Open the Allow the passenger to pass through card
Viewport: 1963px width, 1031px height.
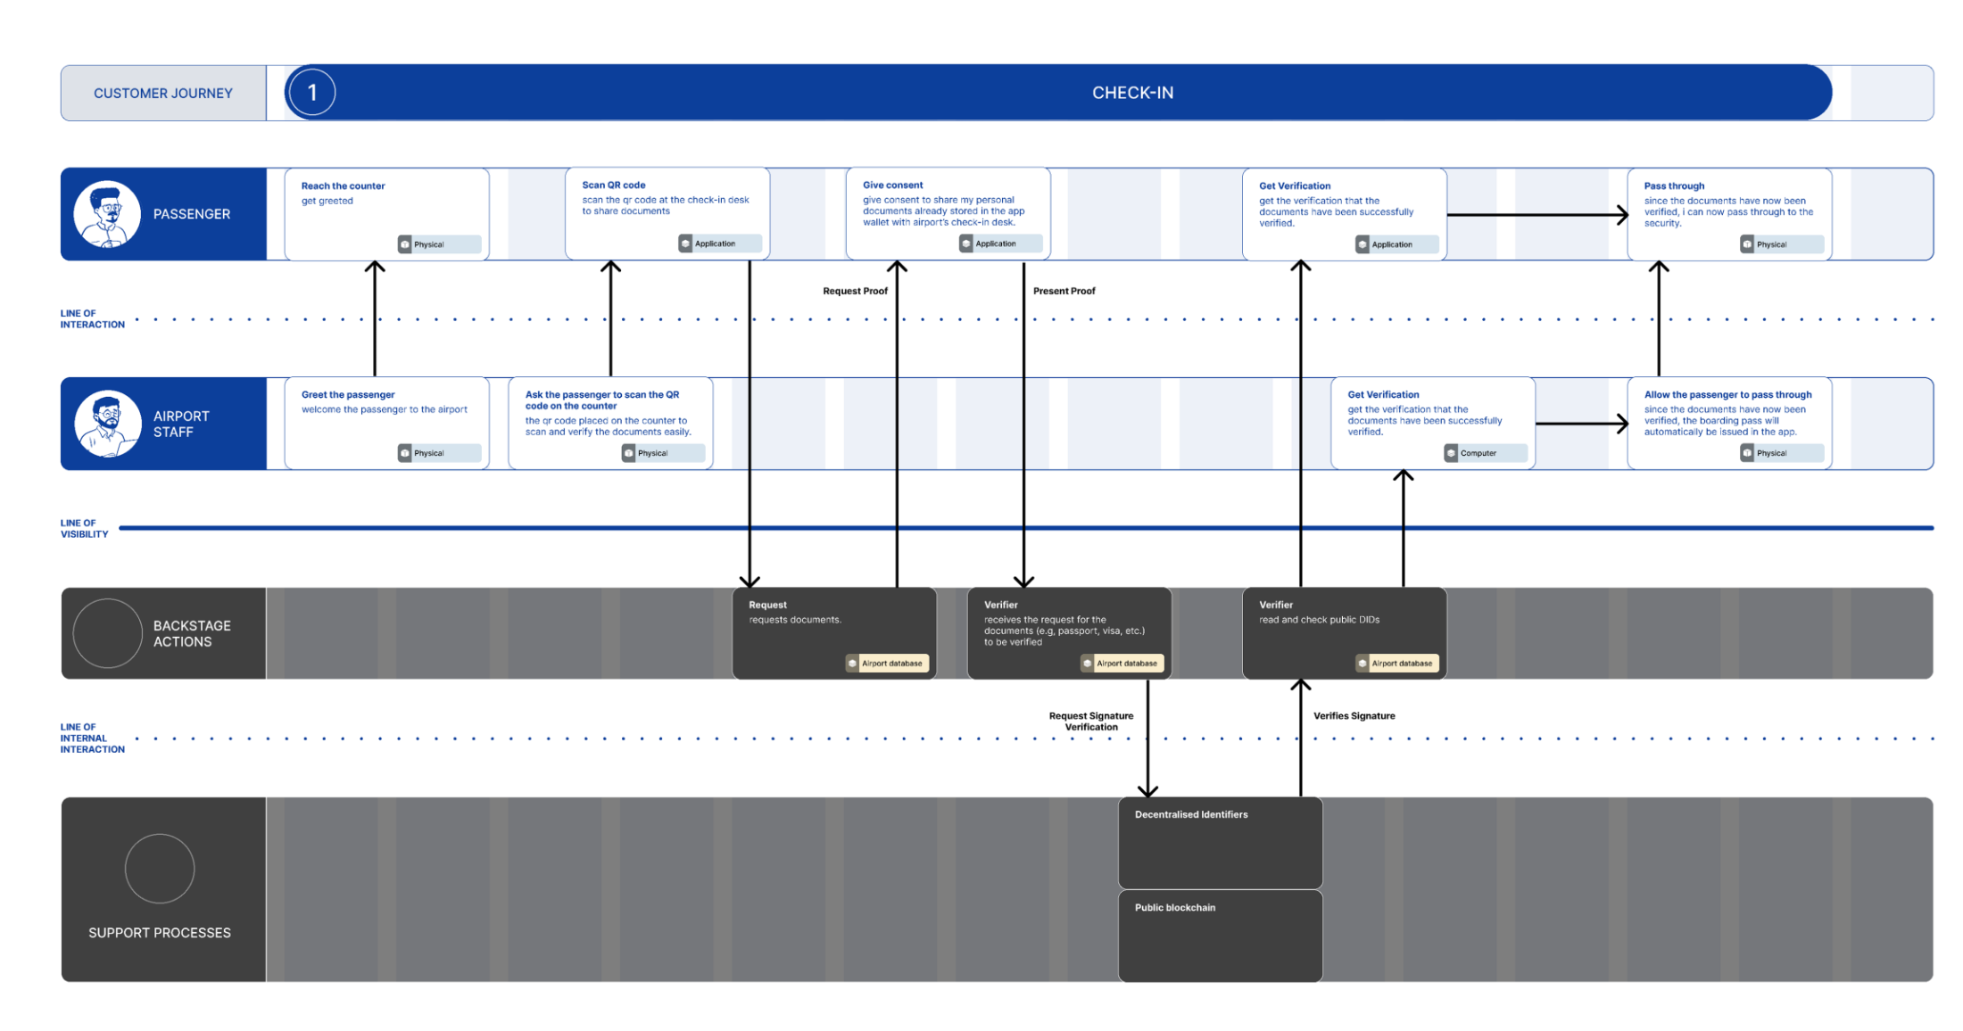(1730, 424)
